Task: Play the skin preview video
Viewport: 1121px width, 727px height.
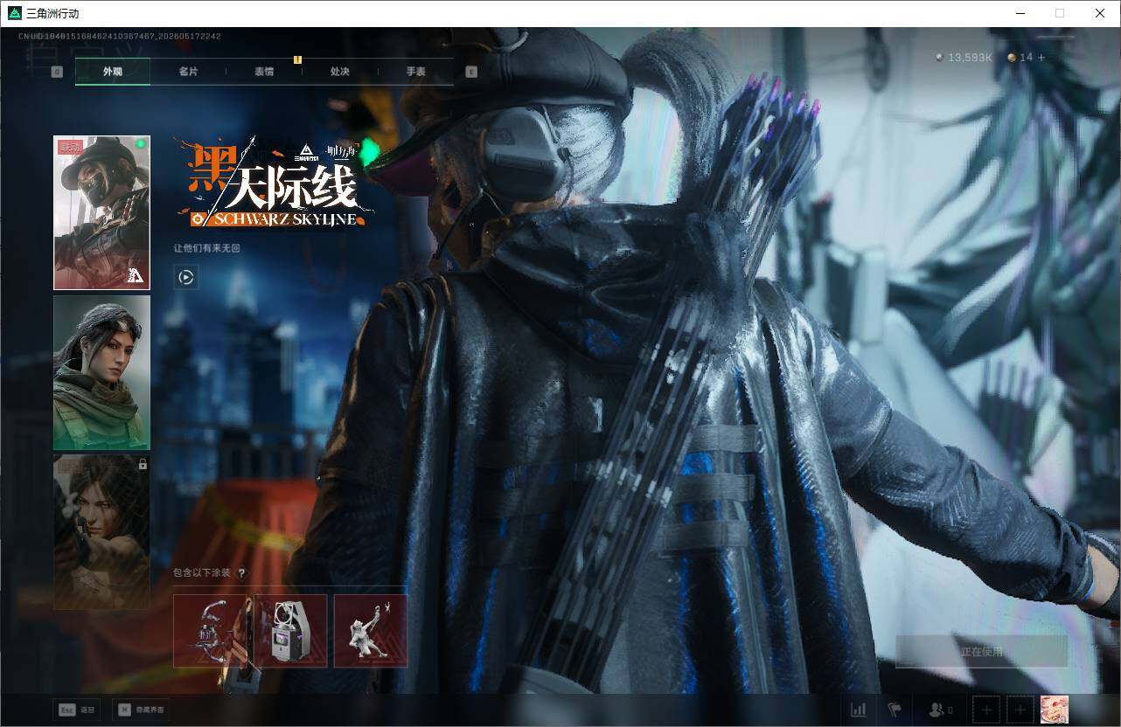Action: click(185, 277)
